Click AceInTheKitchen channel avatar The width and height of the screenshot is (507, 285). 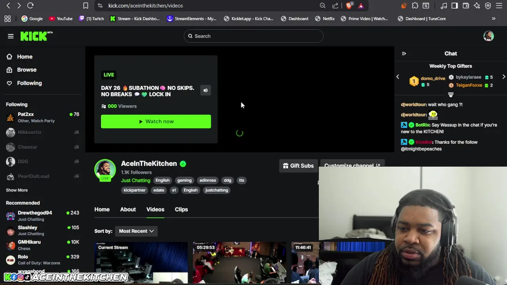[105, 170]
